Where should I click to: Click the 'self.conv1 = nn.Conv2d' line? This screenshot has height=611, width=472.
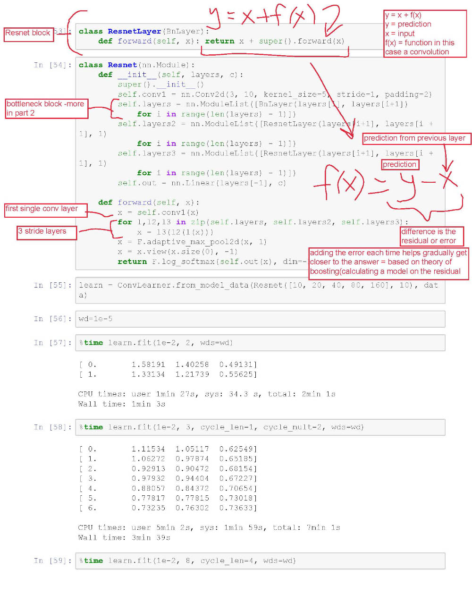[275, 94]
